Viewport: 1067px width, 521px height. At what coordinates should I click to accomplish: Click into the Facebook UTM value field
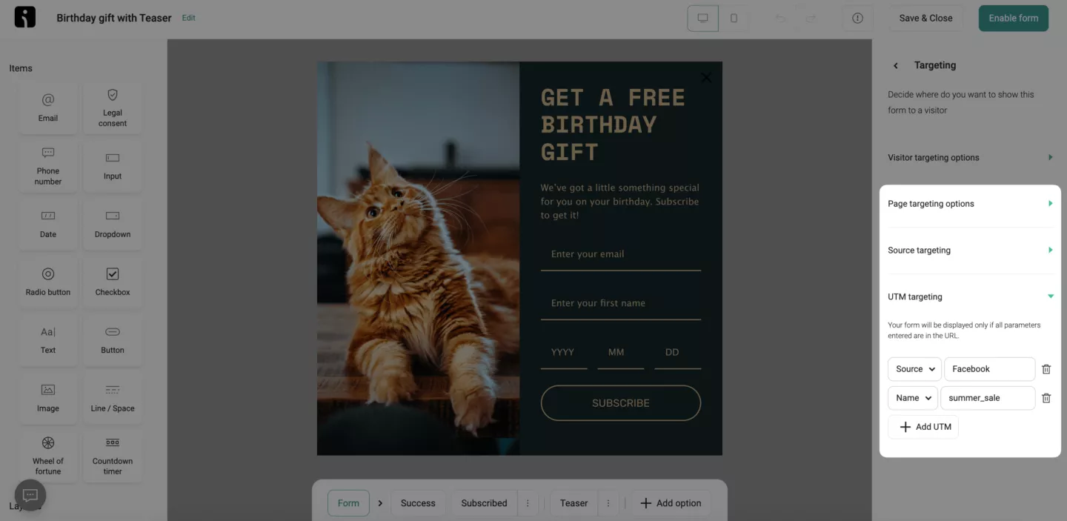point(989,369)
